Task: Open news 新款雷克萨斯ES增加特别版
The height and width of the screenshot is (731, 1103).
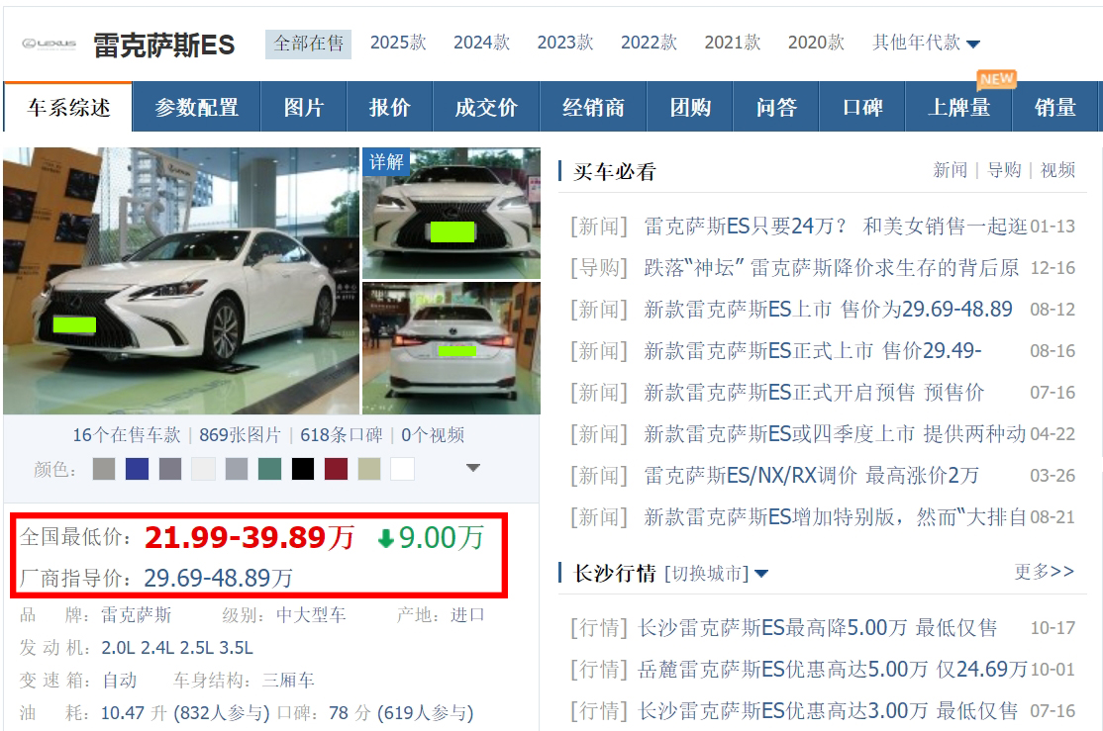Action: pos(836,517)
